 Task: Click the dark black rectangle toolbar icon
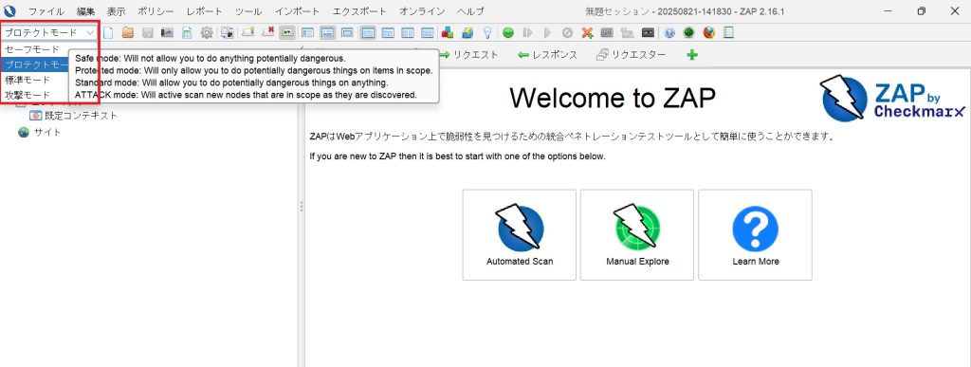coord(648,33)
